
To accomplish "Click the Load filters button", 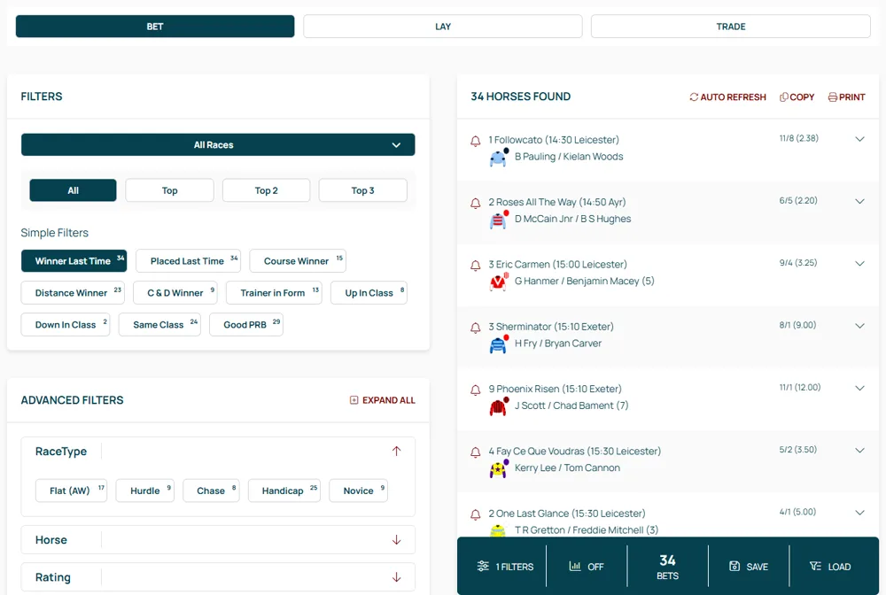I will coord(829,566).
